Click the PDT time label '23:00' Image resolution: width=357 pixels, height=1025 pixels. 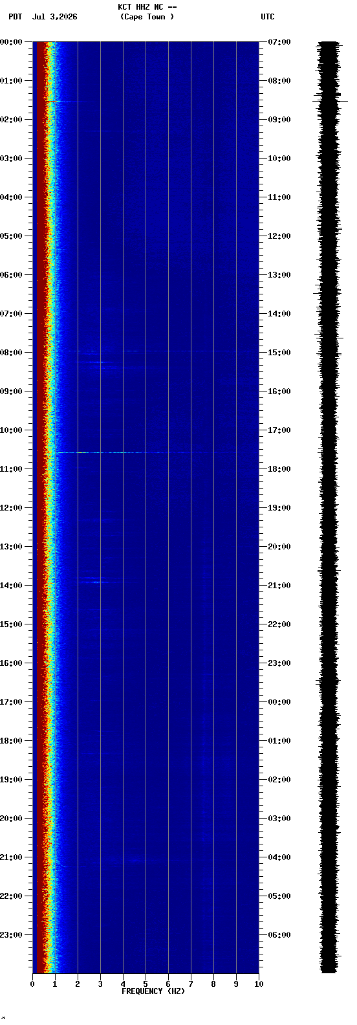coord(11,935)
